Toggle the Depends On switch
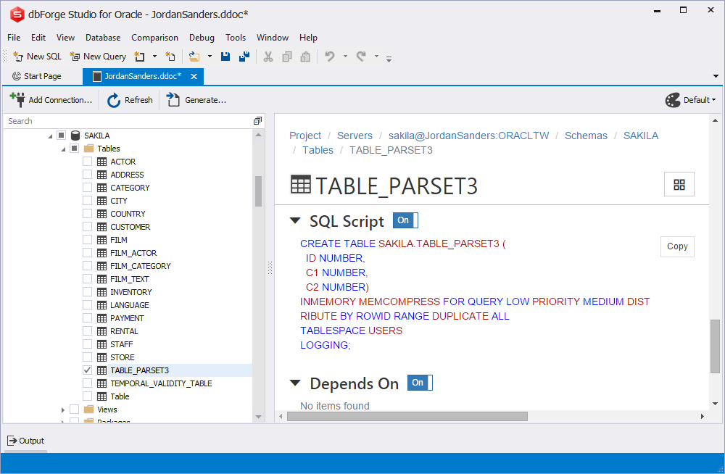The width and height of the screenshot is (725, 474). pos(419,383)
